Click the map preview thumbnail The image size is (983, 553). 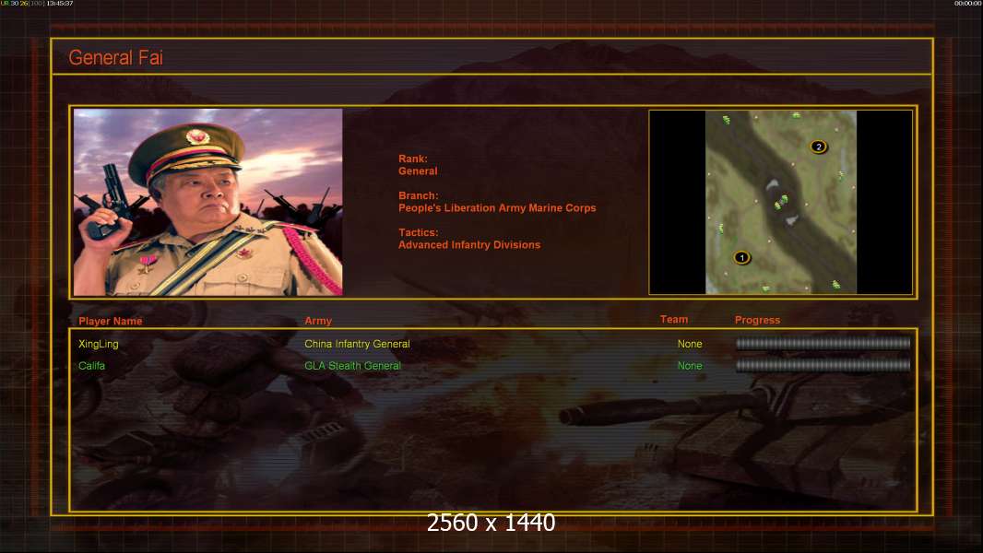780,202
